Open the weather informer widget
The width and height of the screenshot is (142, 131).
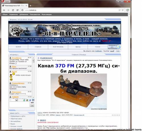point(114,47)
